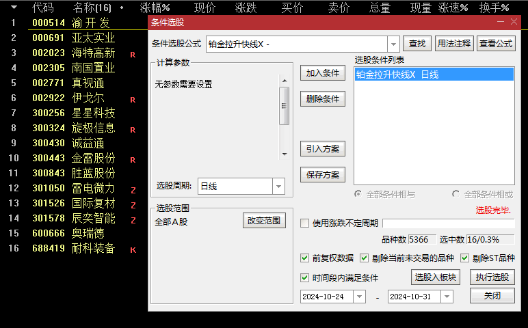The image size is (528, 328).
Task: Click the sort triangle above row numbers
Action: coord(14,7)
